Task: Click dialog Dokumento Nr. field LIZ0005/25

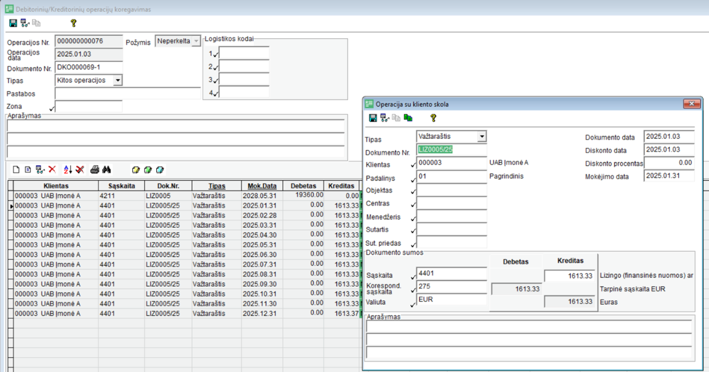Action: click(x=451, y=150)
